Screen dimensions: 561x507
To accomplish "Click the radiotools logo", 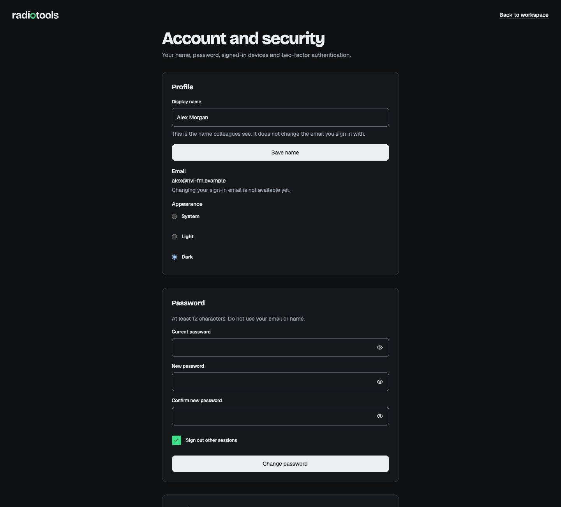I will pyautogui.click(x=35, y=15).
